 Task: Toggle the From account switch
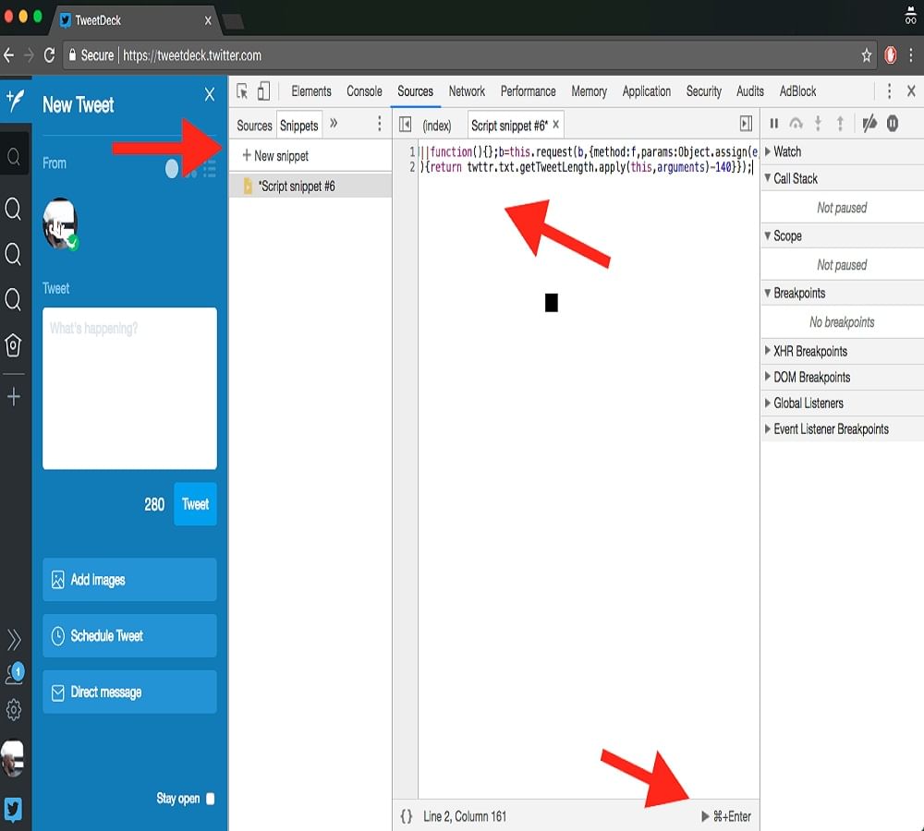(x=174, y=168)
